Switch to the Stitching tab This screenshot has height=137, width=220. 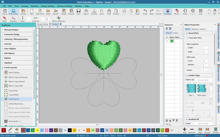coord(195,29)
